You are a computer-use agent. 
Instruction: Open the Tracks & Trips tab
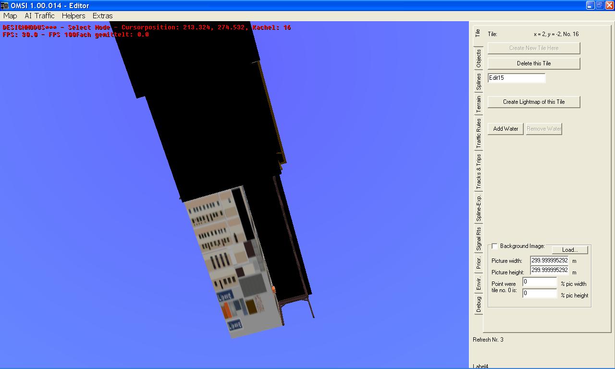pyautogui.click(x=479, y=171)
